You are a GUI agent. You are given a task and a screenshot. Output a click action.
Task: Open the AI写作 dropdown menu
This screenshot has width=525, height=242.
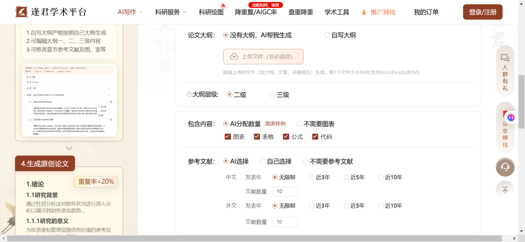pyautogui.click(x=130, y=12)
